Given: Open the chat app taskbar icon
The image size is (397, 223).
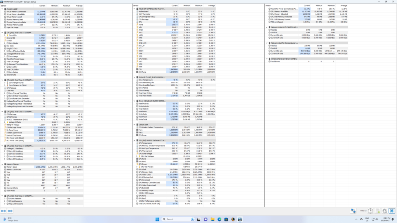Looking at the screenshot, I should 205,219.
